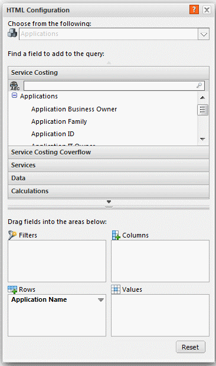Open the Application Name dropdown arrow

[101, 300]
